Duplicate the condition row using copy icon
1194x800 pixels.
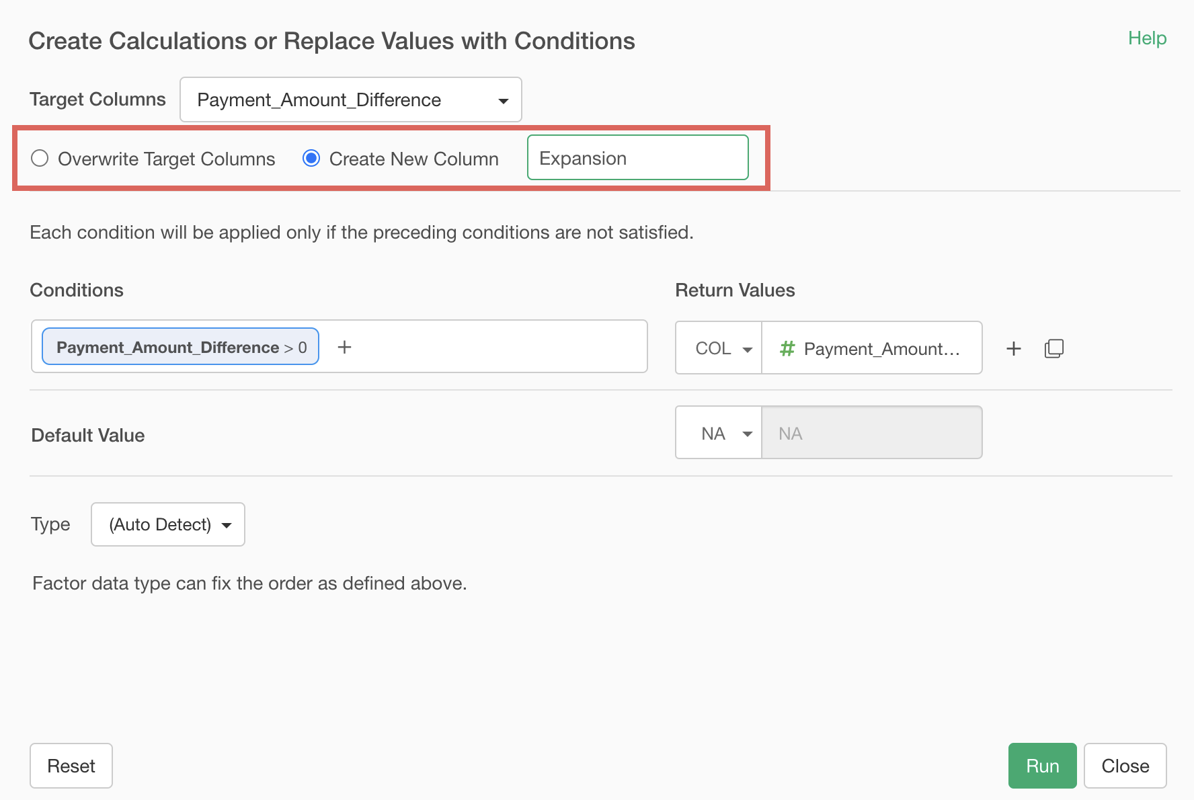click(1053, 348)
